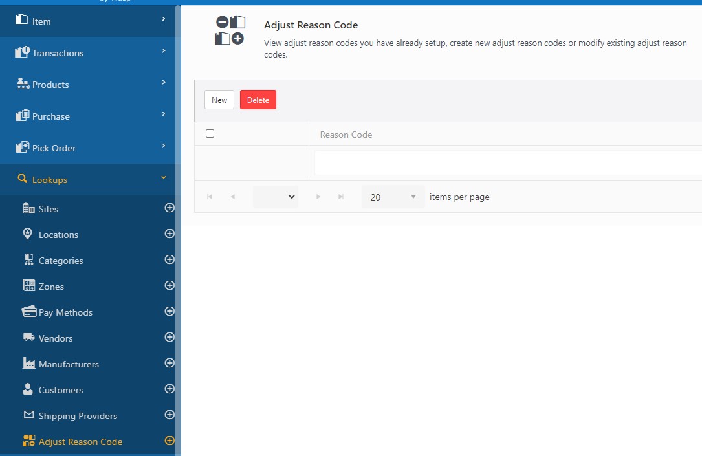Click the New button
Viewport: 702px width, 456px height.
tap(219, 100)
